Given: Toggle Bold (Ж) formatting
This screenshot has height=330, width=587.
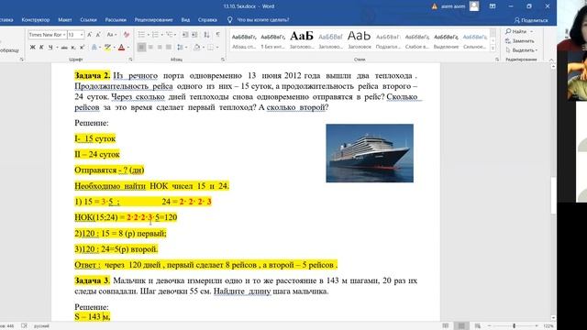Looking at the screenshot, I should (x=33, y=48).
